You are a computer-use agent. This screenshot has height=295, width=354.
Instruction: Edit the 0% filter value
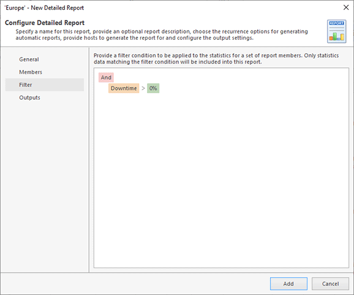(x=153, y=88)
